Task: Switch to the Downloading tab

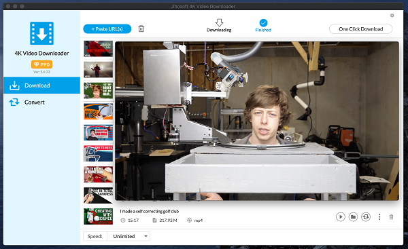Action: [x=219, y=26]
